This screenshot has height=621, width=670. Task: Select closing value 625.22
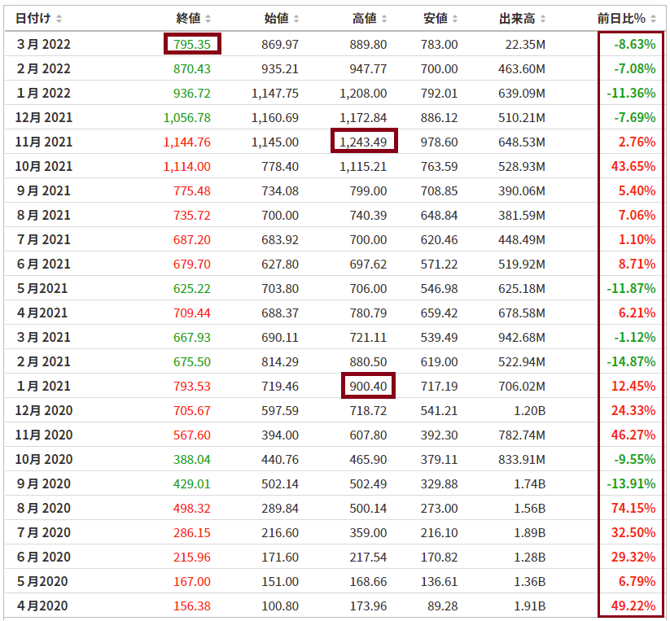pos(192,289)
